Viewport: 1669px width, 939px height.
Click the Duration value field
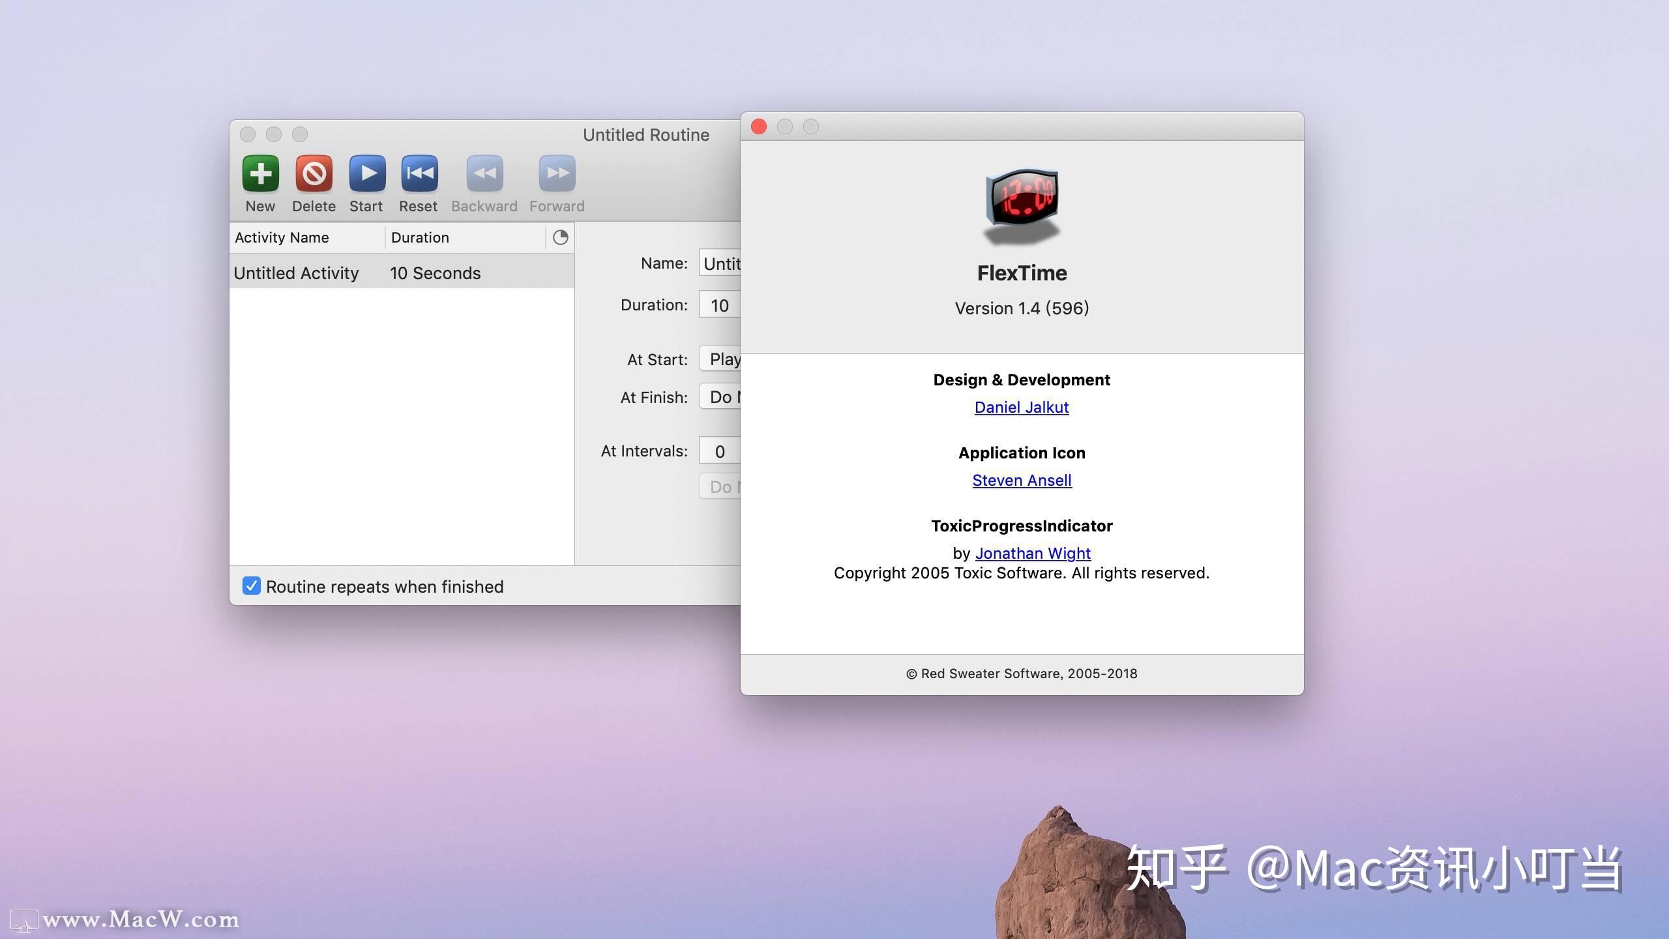(719, 305)
